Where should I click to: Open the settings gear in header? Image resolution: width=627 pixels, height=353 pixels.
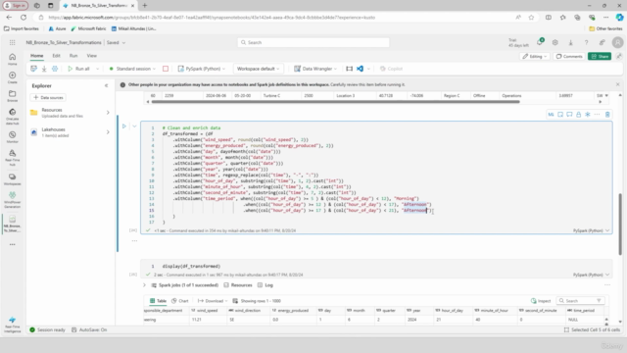click(555, 42)
